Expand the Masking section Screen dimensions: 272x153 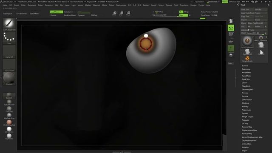pos(245,103)
